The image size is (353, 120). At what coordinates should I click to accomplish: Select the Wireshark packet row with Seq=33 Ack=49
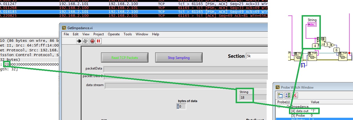pyautogui.click(x=134, y=8)
